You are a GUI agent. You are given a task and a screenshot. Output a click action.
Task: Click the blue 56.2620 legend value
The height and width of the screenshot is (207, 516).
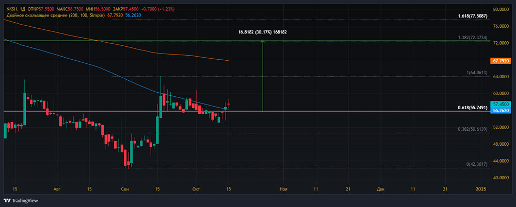[133, 15]
